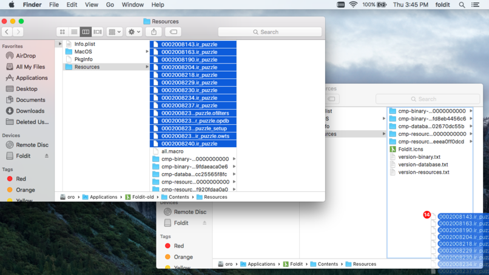
Task: Go back with the left arrow button
Action: tap(7, 31)
